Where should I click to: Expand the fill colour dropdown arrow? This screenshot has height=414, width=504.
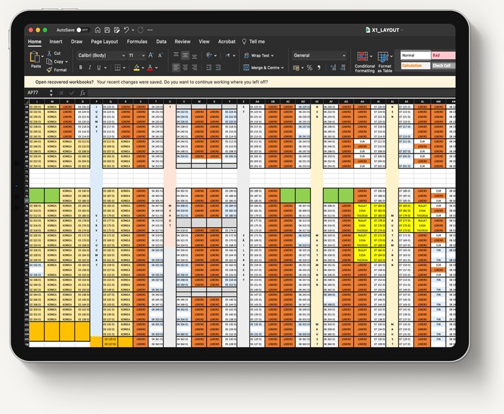point(142,68)
